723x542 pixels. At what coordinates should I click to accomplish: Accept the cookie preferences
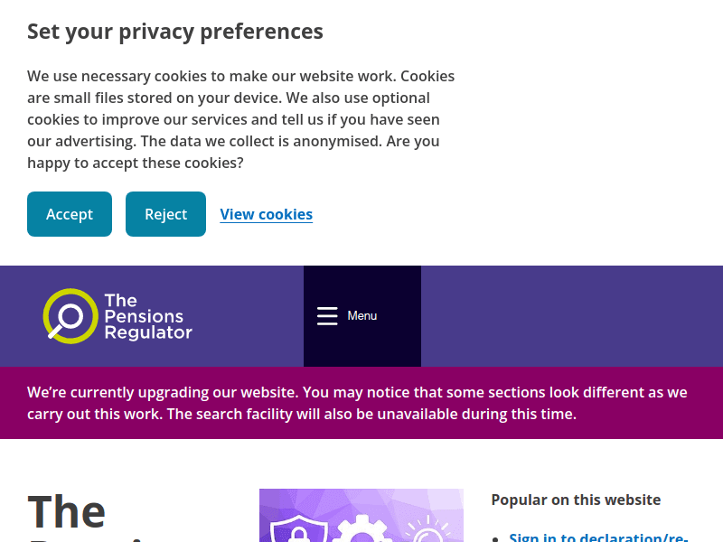[x=70, y=214]
